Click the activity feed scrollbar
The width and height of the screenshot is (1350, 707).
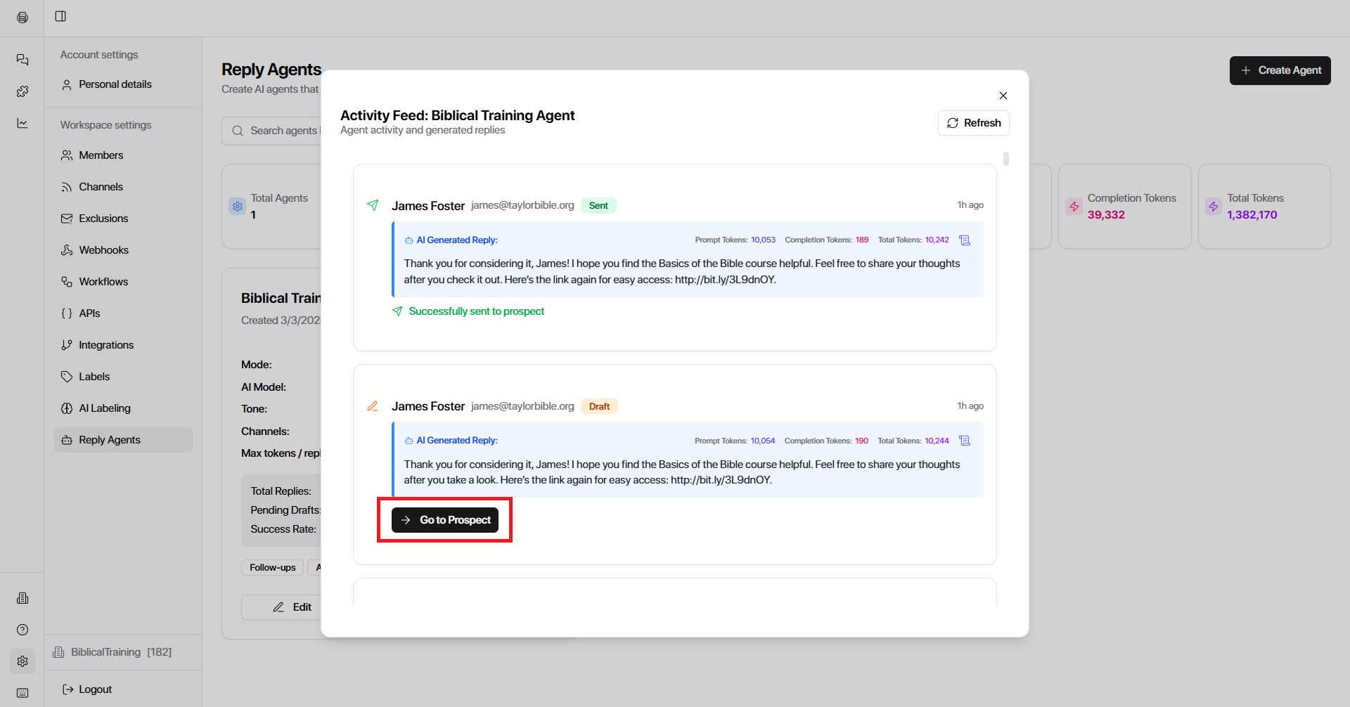[1006, 159]
